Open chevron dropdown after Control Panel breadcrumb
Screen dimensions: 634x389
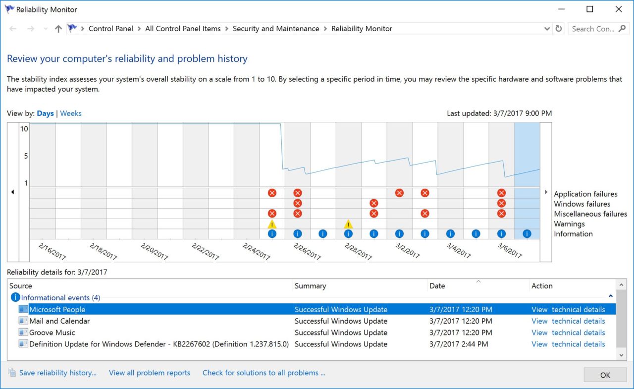pyautogui.click(x=139, y=29)
